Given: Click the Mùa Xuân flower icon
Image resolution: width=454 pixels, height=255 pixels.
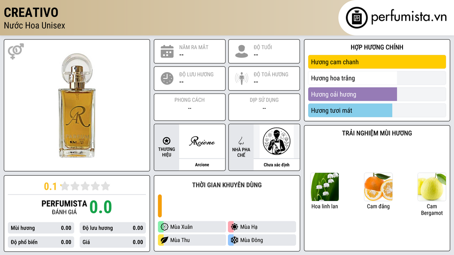Looking at the screenshot, I should (164, 227).
